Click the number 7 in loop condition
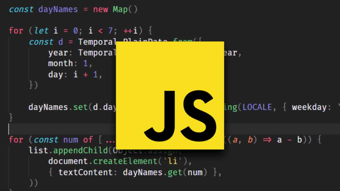340x191 pixels. pos(110,31)
